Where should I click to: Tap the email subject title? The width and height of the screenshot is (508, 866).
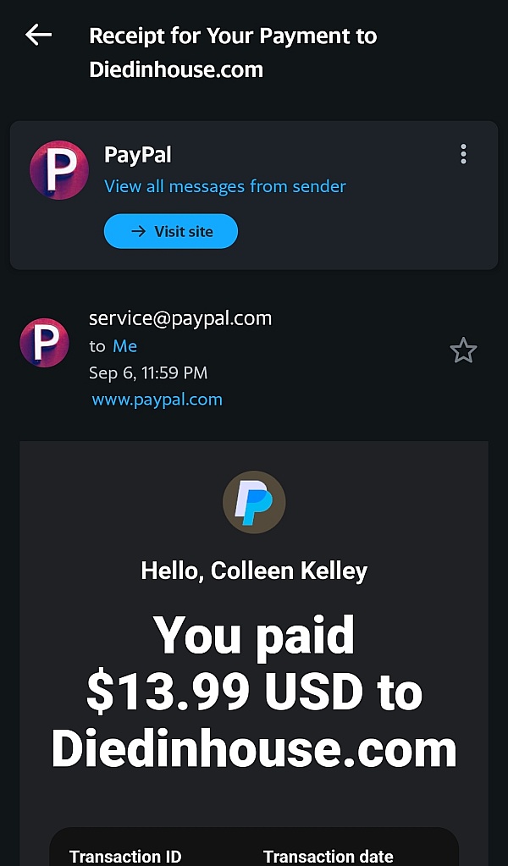pyautogui.click(x=233, y=52)
